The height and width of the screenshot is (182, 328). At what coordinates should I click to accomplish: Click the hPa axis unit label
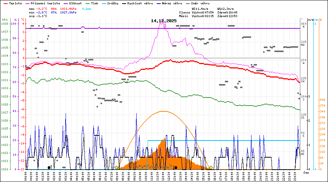[x=4, y=20]
